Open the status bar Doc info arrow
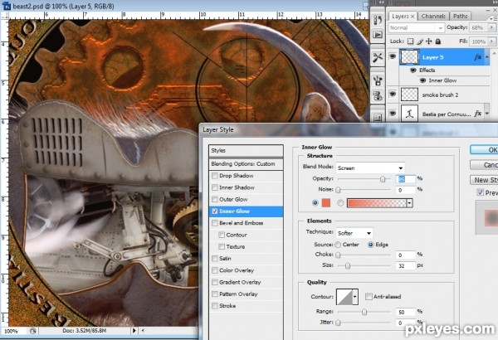The image size is (498, 340). pyautogui.click(x=134, y=331)
